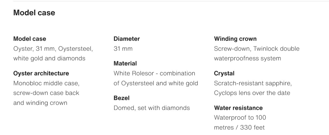
Task: Click the "Oyster architecture" label
Action: tap(41, 73)
